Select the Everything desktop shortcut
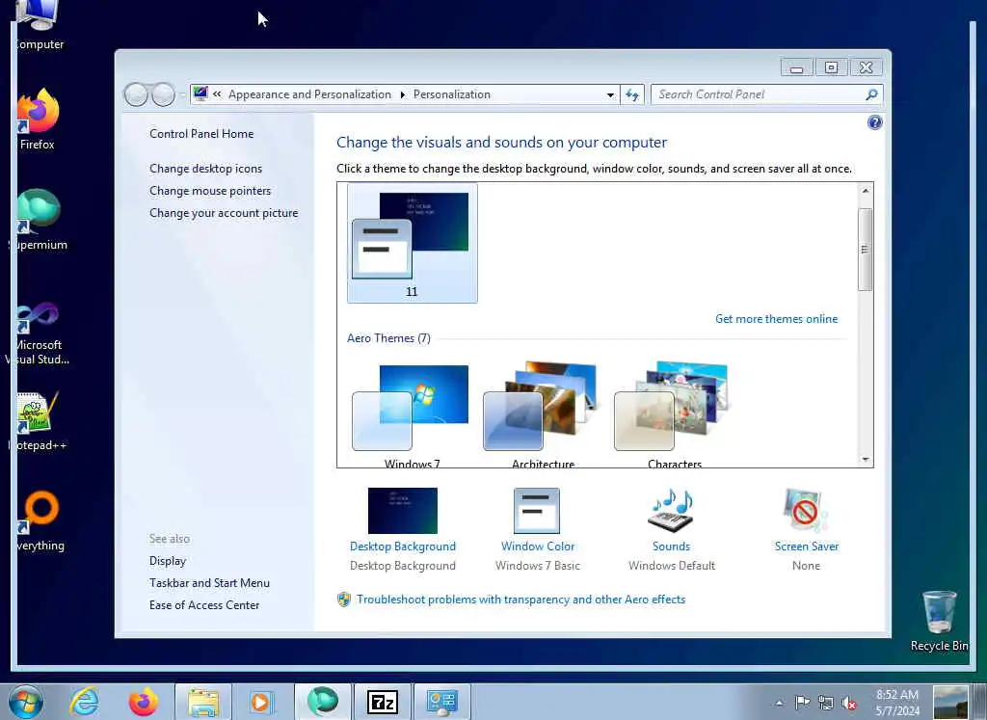Screen dimensions: 987x720 [39, 520]
